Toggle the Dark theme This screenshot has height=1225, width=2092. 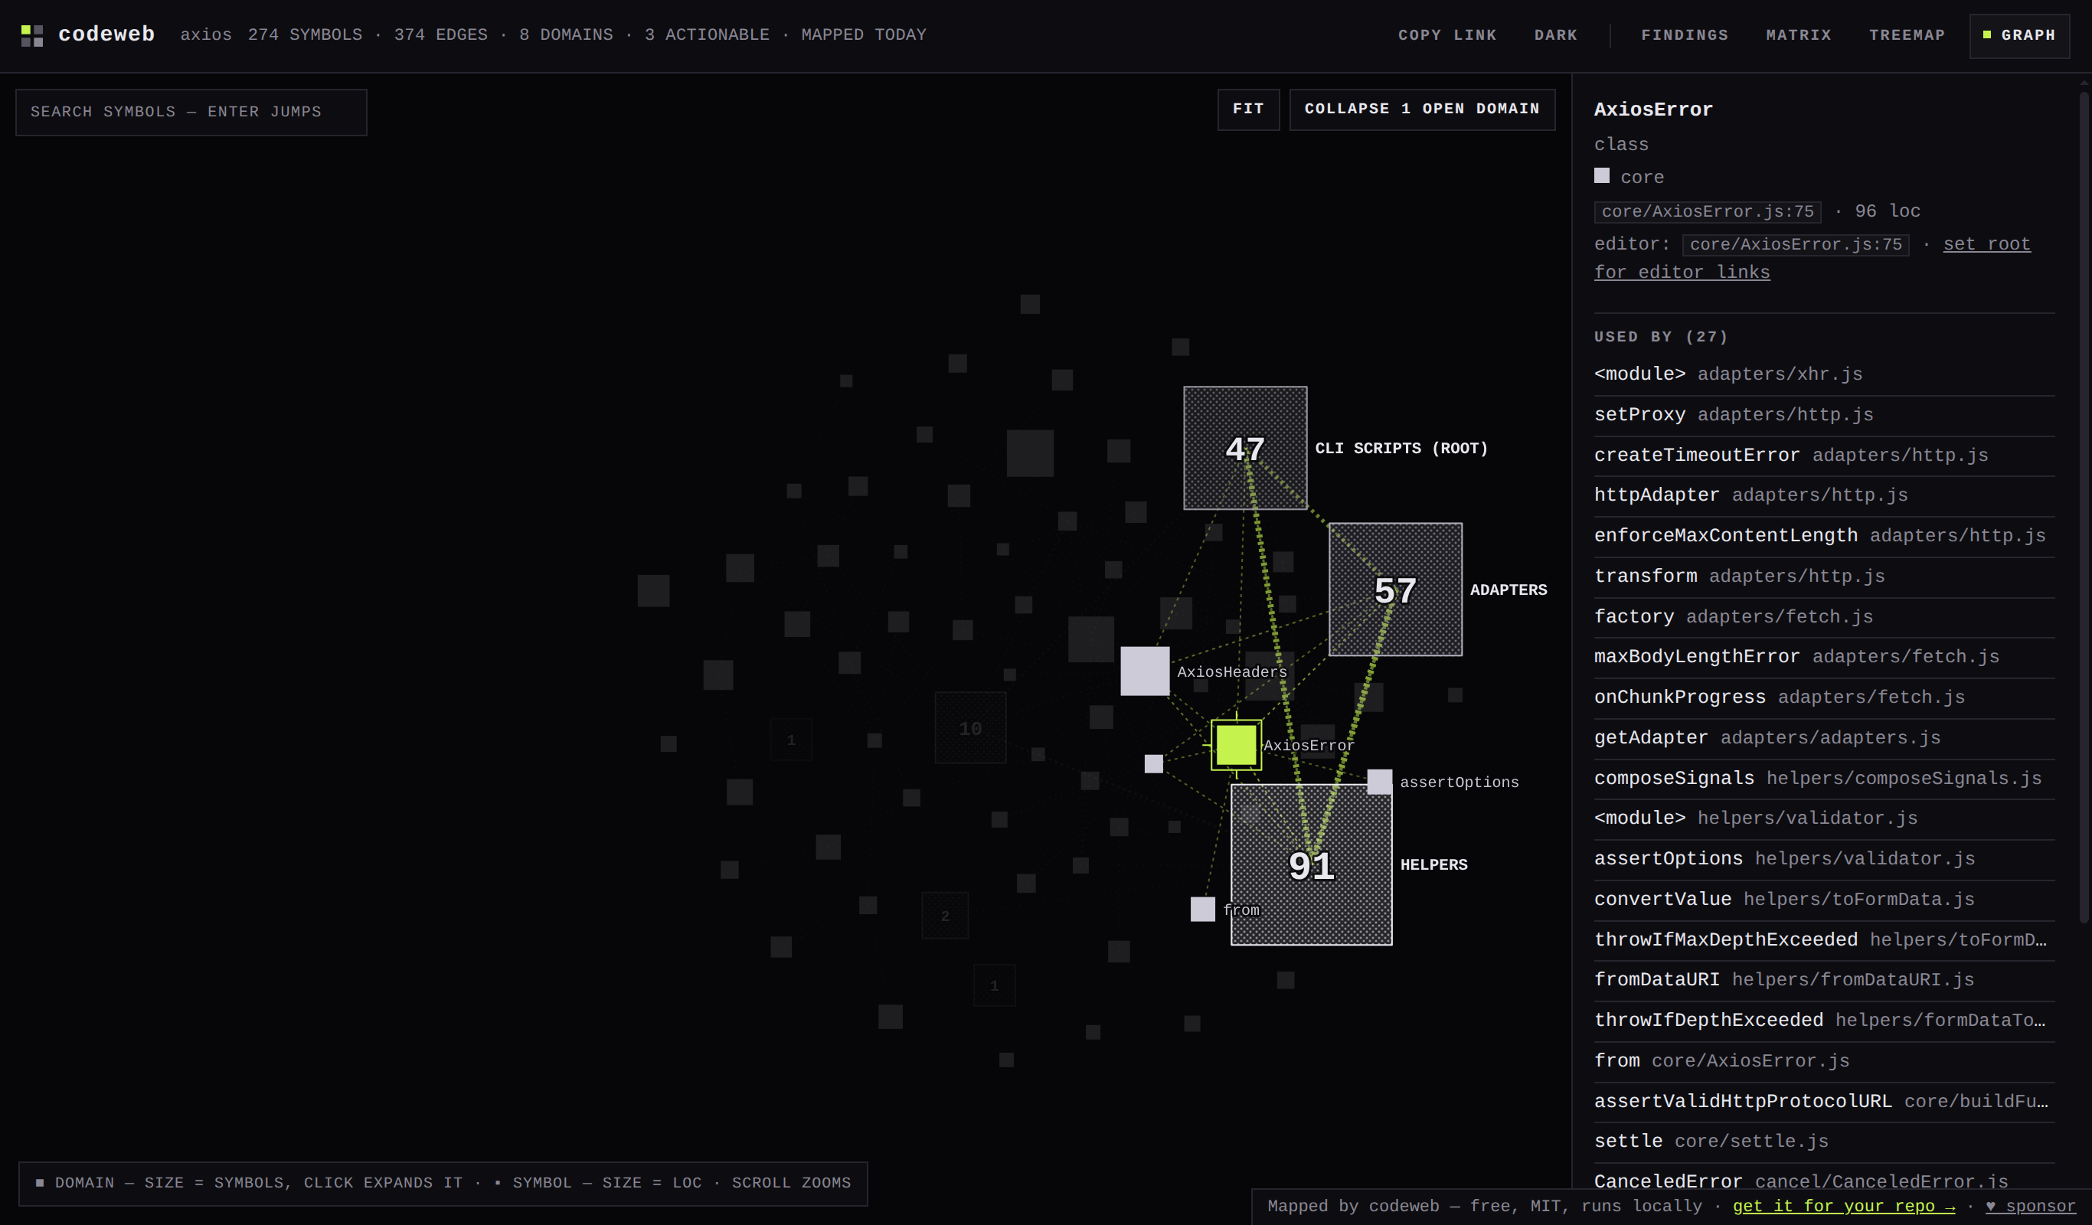coord(1555,35)
